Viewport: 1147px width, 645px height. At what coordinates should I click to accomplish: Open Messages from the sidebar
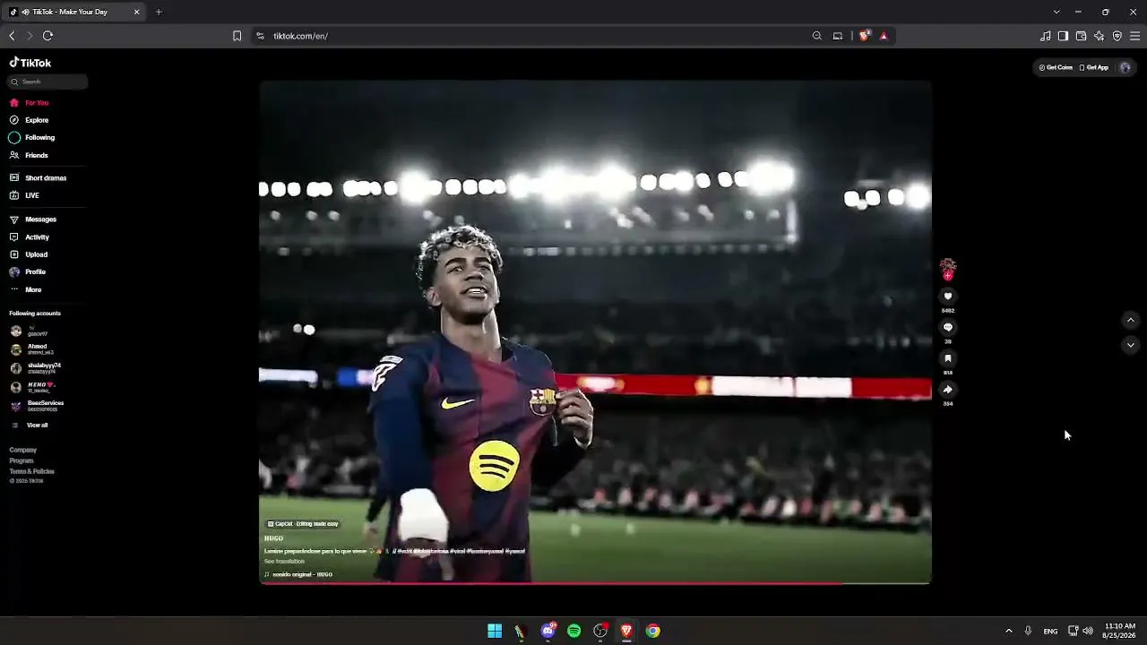[x=33, y=219]
